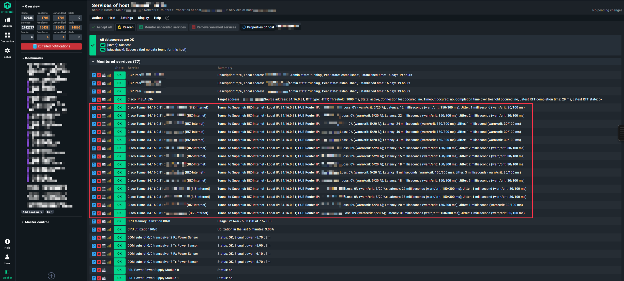This screenshot has height=281, width=624.
Task: Click Add bookmark in the sidebar
Action: point(32,212)
